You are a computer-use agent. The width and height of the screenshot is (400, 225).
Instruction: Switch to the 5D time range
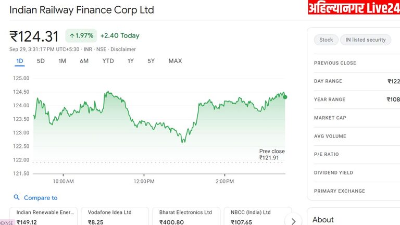coord(41,61)
